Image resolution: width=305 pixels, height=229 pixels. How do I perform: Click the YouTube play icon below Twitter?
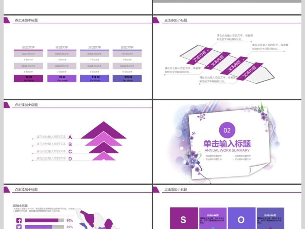pos(18,228)
